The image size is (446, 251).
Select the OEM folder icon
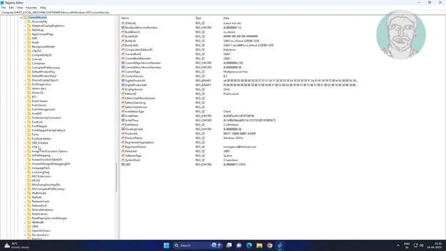click(x=29, y=227)
